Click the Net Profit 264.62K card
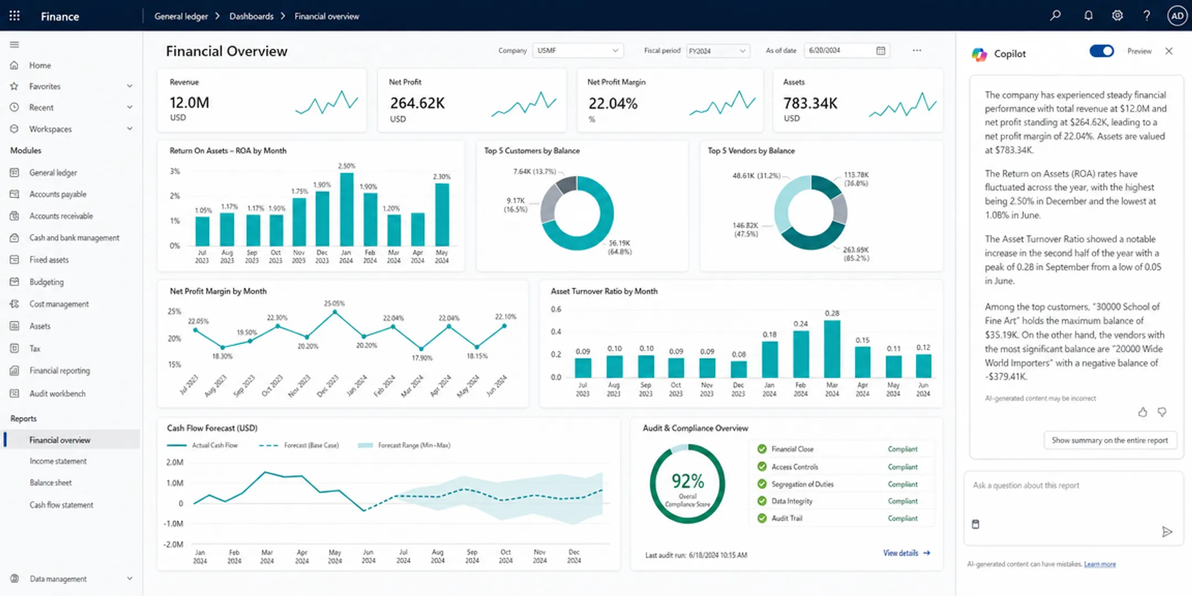Screen dimensions: 1192x596 [472, 100]
